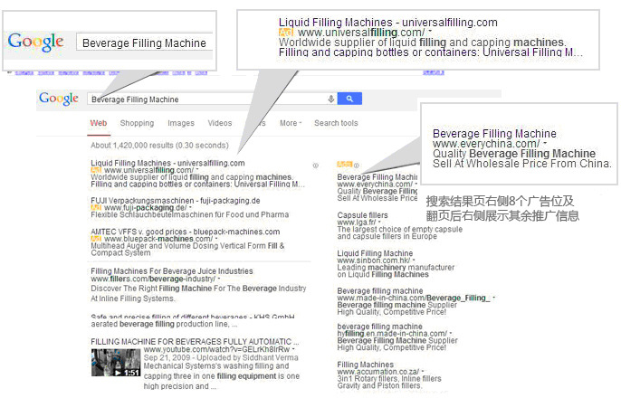
Task: Expand arrow next to hyfilling.en.made-in-china.com/
Action: click(x=451, y=333)
